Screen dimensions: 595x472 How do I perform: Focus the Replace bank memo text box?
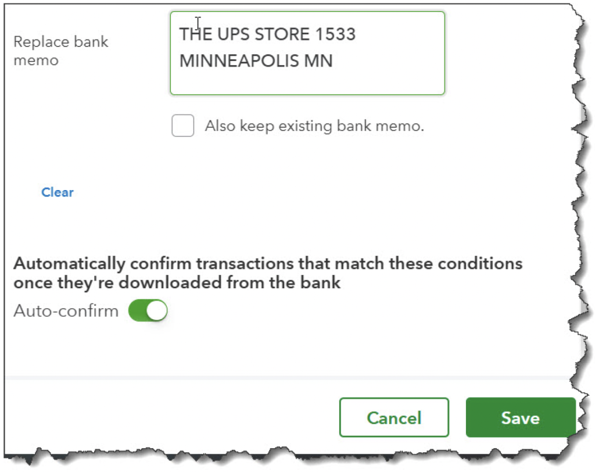307,53
